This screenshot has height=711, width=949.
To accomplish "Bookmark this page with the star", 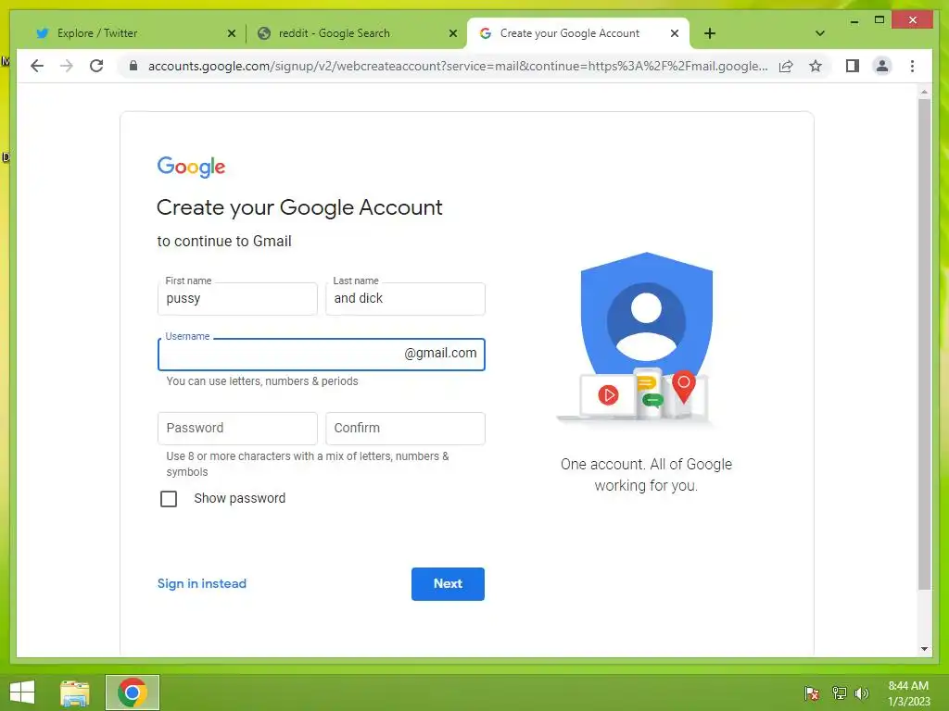I will [816, 66].
